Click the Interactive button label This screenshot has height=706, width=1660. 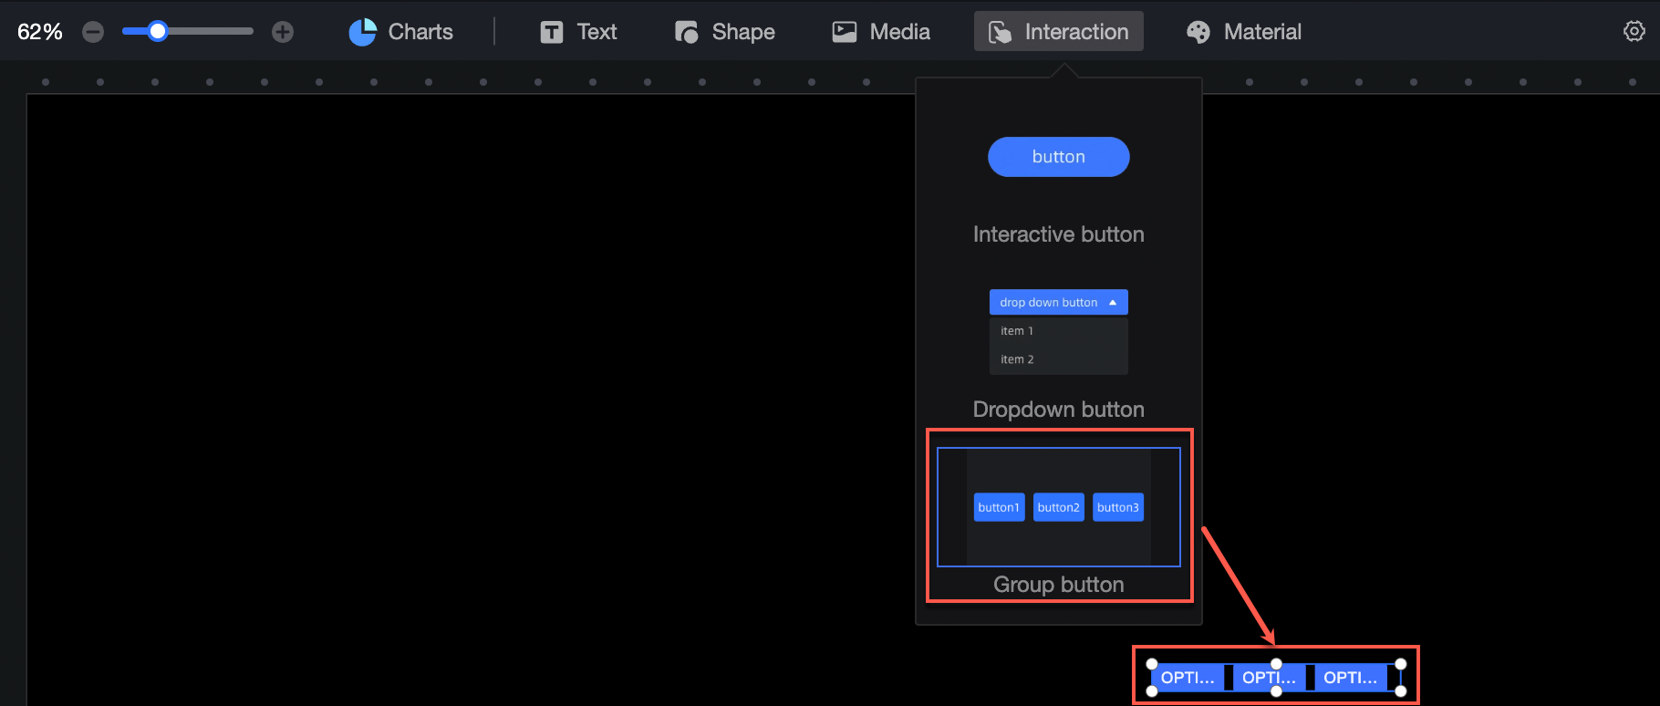tap(1058, 234)
